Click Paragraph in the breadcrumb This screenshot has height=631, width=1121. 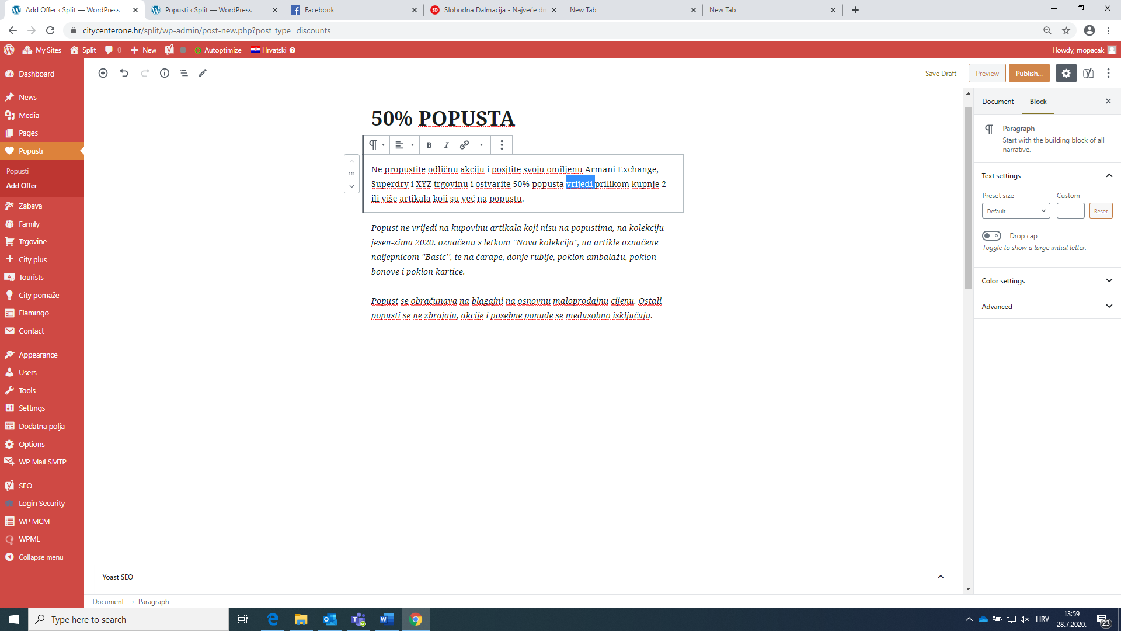154,602
